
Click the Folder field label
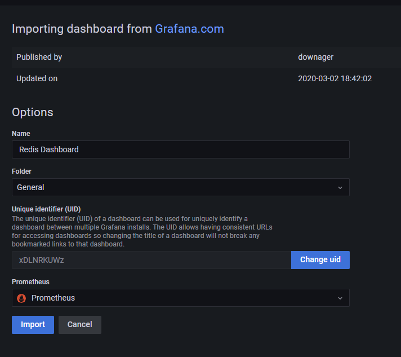click(23, 171)
